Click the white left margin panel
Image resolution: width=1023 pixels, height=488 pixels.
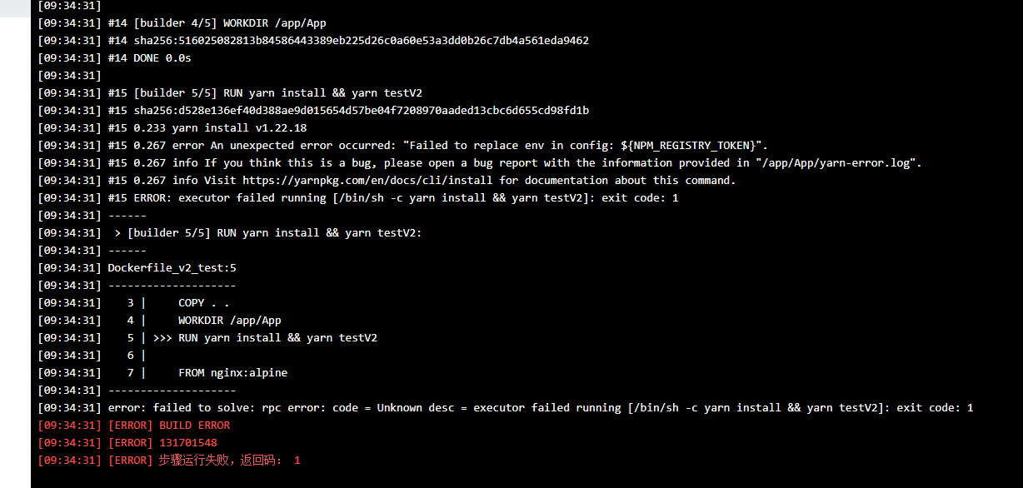15,244
